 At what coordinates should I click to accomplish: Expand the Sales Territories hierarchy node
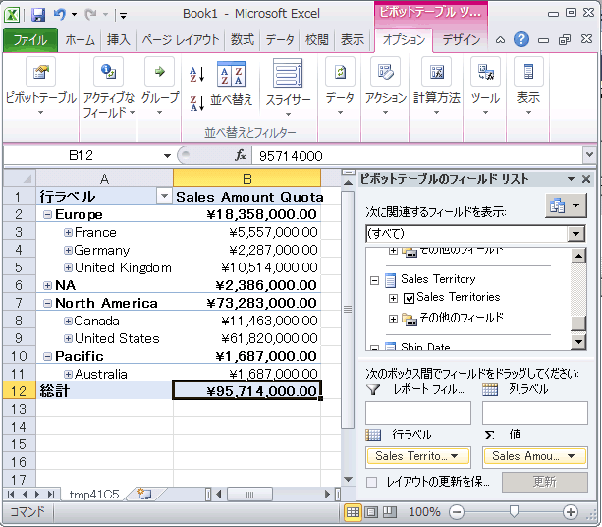393,298
